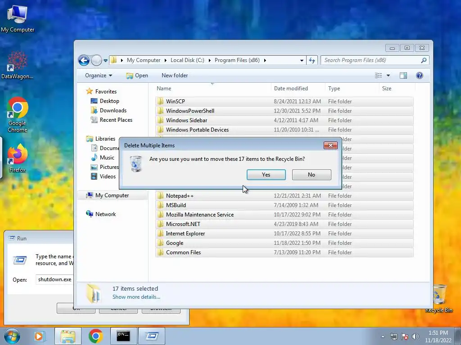Click the Open field in Run dialog
The height and width of the screenshot is (345, 461).
tap(54, 279)
